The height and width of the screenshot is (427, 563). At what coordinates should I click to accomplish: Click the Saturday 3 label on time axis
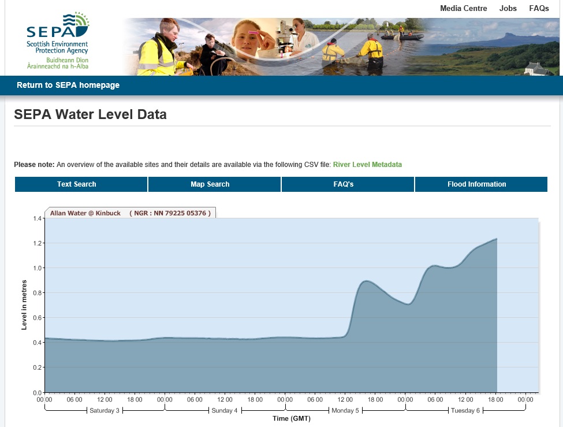pos(105,411)
